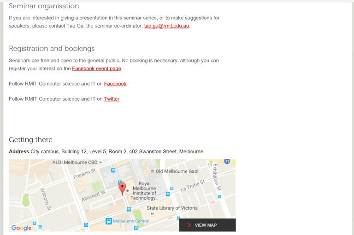Open the RMIT Twitter link

(112, 99)
